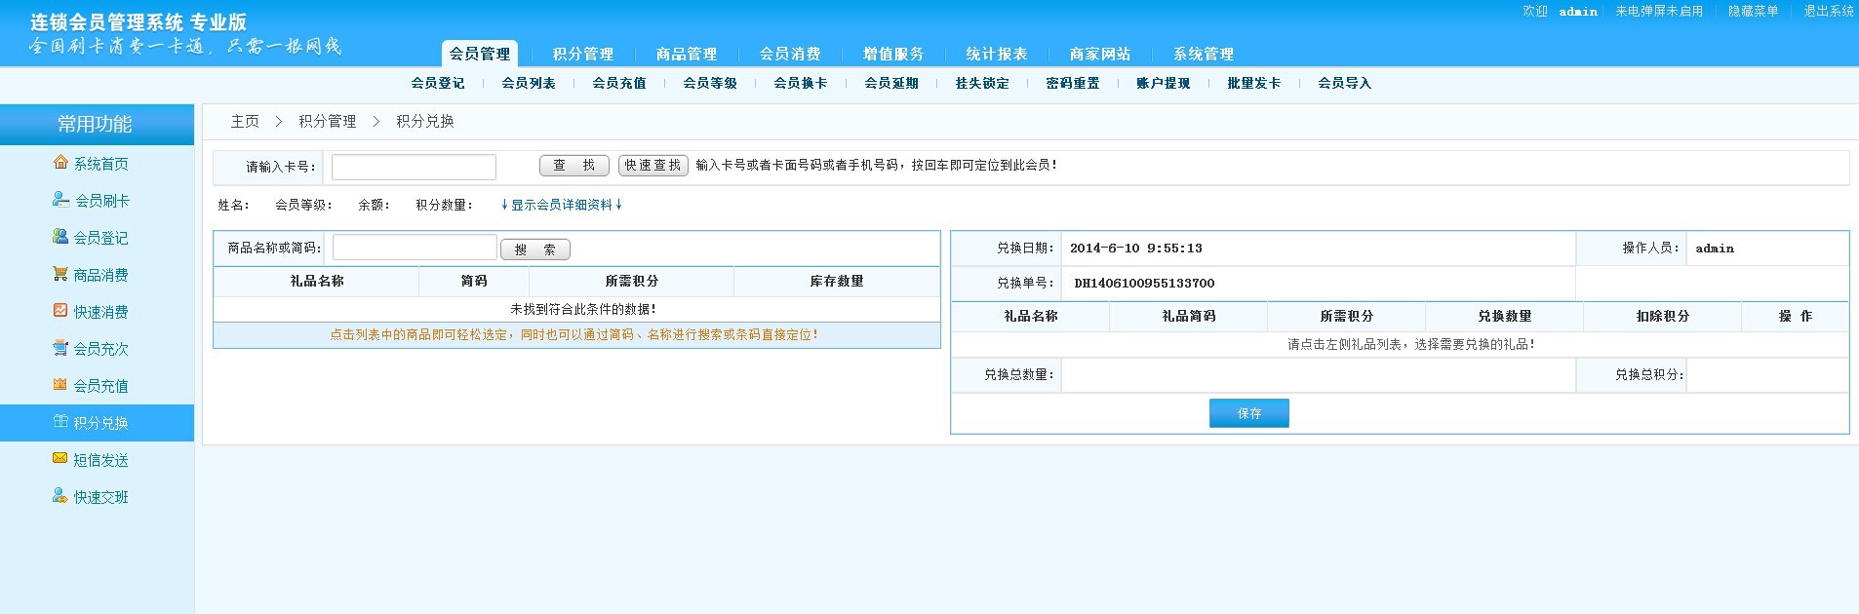Screen dimensions: 1859x614
Task: Expand 显示会员详细资料 member details
Action: coord(562,205)
